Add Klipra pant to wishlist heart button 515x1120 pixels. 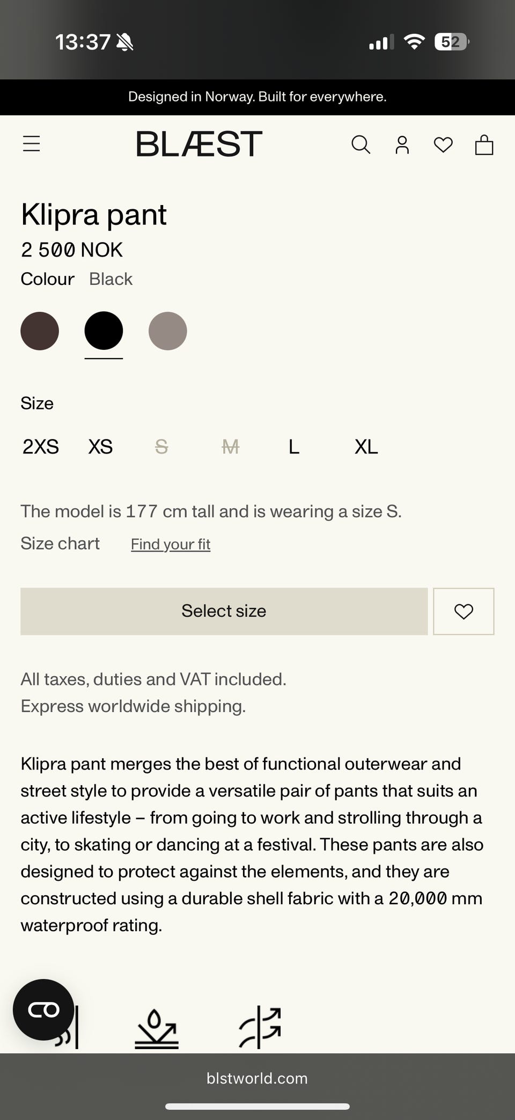click(464, 611)
